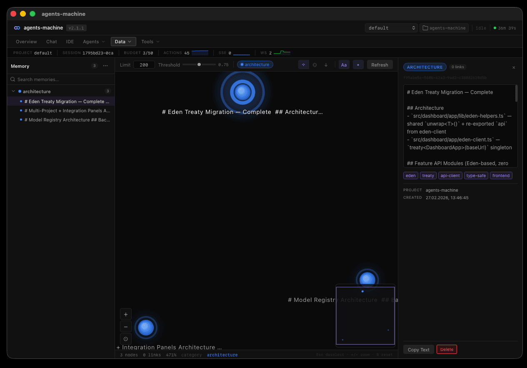Click the circular ring layout icon in toolbar
This screenshot has width=527, height=368.
click(x=315, y=65)
